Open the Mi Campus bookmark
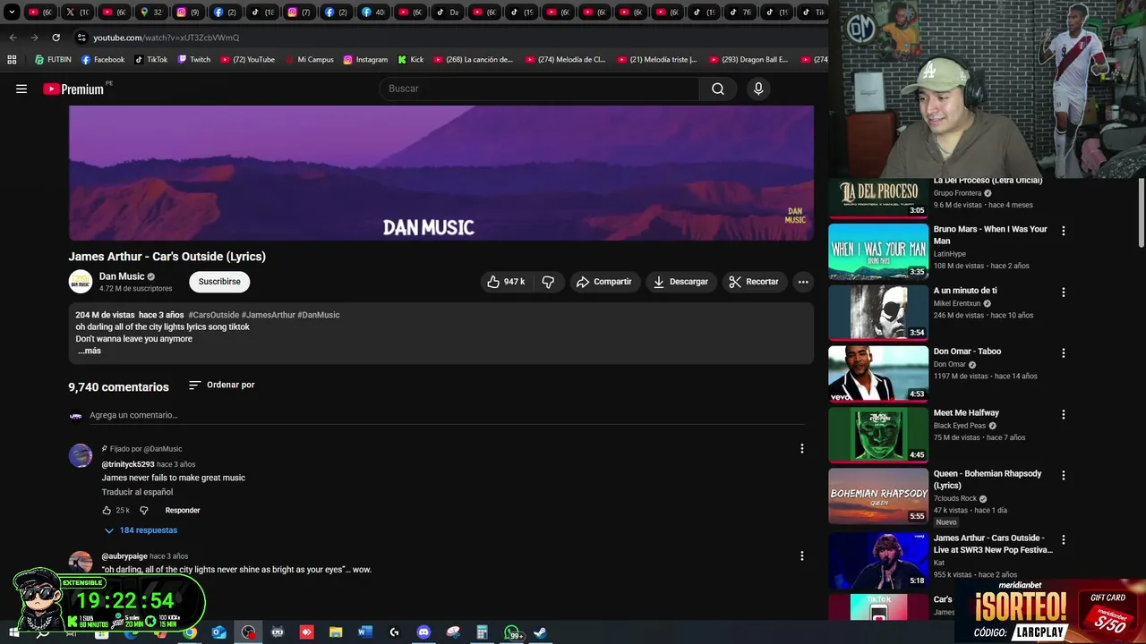This screenshot has width=1146, height=644. click(x=310, y=60)
